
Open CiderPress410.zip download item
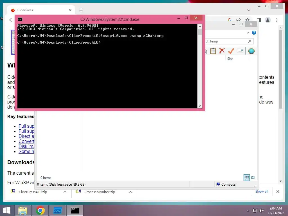[x=33, y=192]
